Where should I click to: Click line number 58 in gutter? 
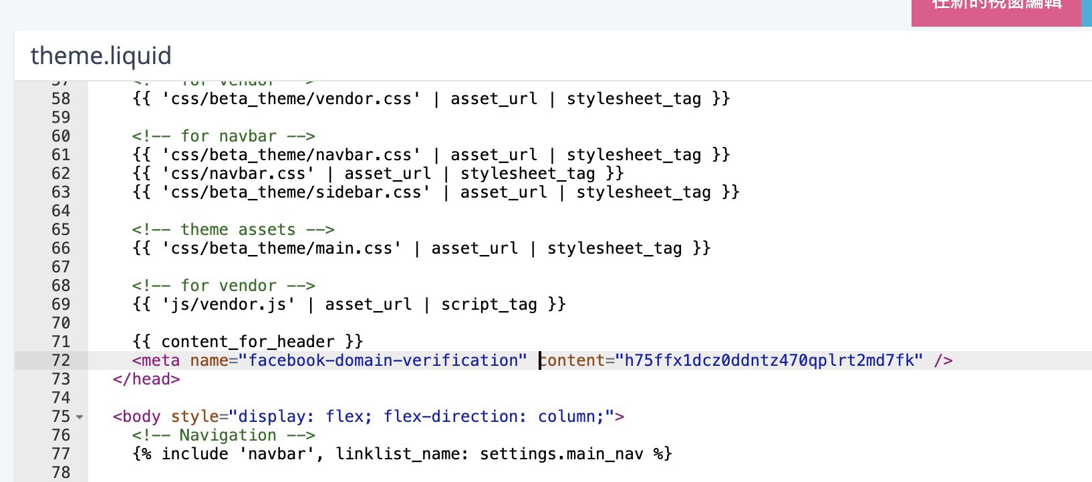[61, 99]
